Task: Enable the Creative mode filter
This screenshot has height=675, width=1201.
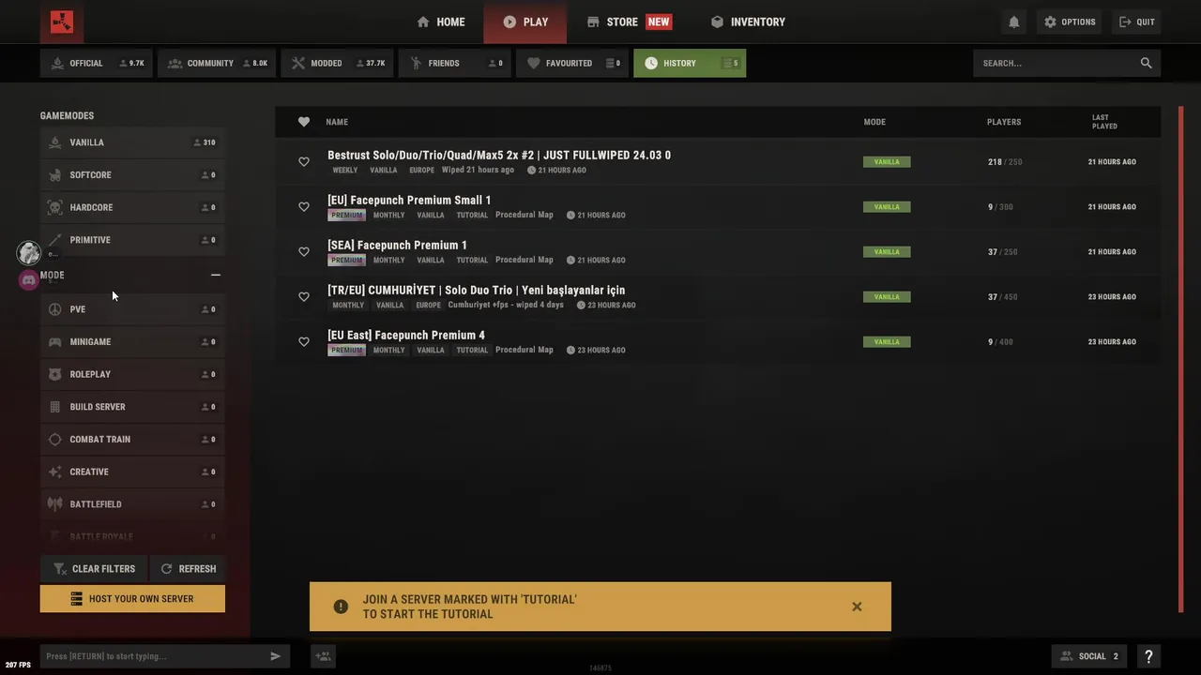Action: coord(132,472)
